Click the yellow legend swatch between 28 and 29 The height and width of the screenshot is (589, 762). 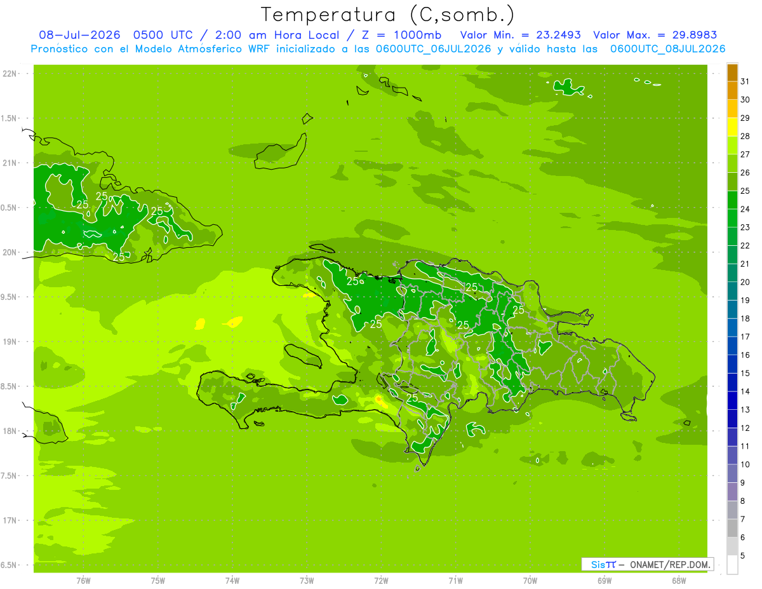[732, 127]
